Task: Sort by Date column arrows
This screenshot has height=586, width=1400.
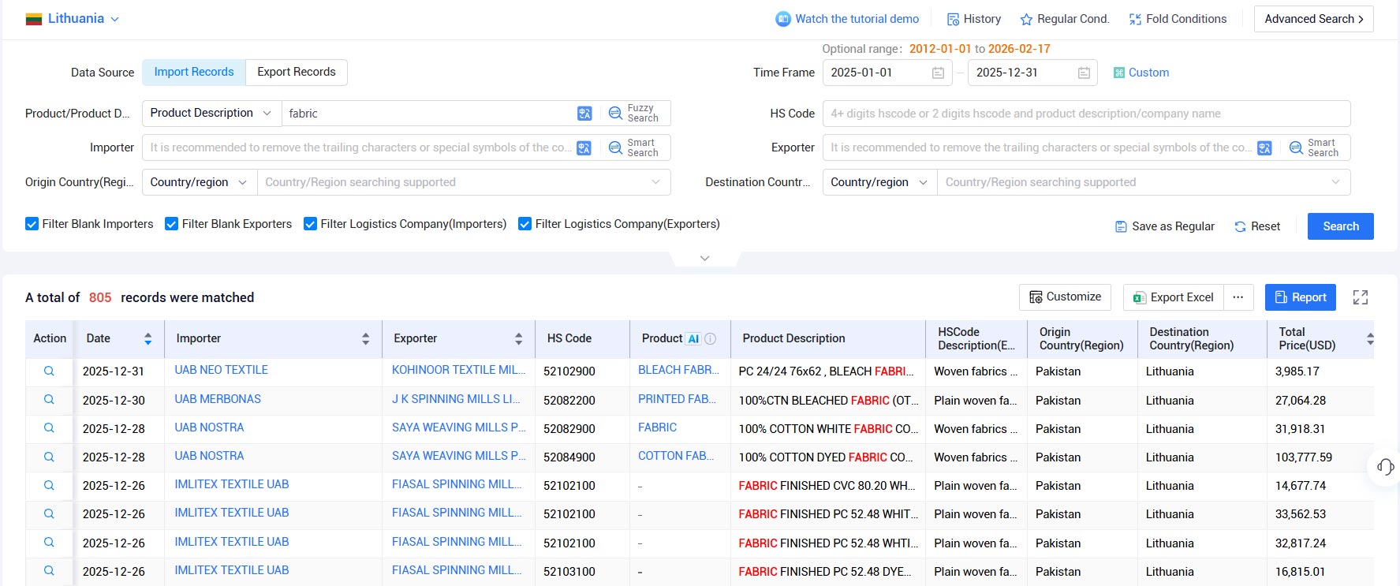Action: 147,338
